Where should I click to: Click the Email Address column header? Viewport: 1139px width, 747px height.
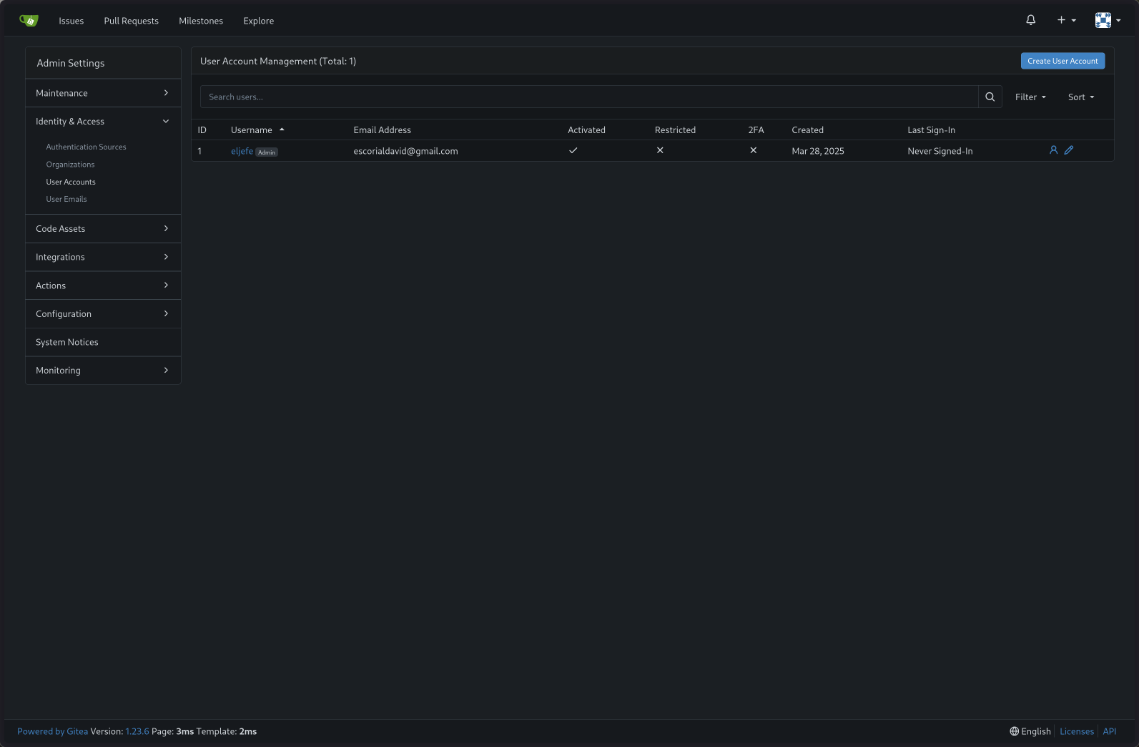coord(382,130)
